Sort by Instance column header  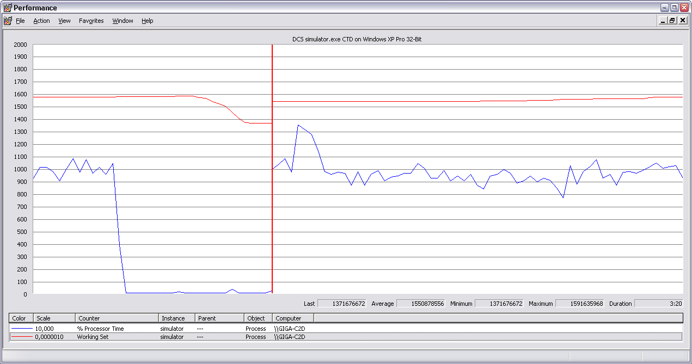pyautogui.click(x=177, y=318)
